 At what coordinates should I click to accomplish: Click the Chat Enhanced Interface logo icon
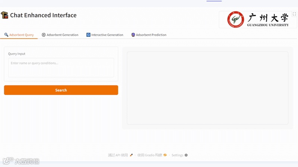(x=4, y=15)
